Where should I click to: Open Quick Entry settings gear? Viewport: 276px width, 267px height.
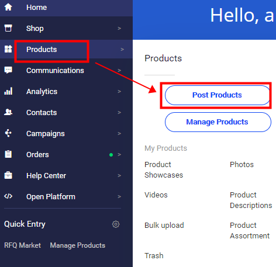click(116, 224)
